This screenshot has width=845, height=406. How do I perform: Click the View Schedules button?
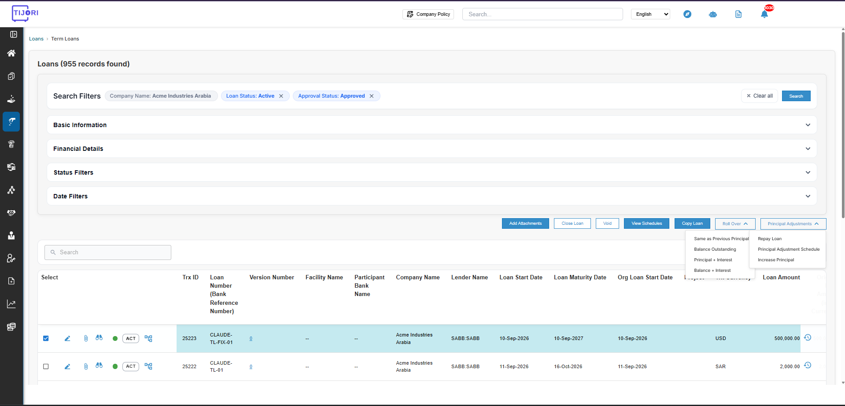point(646,223)
